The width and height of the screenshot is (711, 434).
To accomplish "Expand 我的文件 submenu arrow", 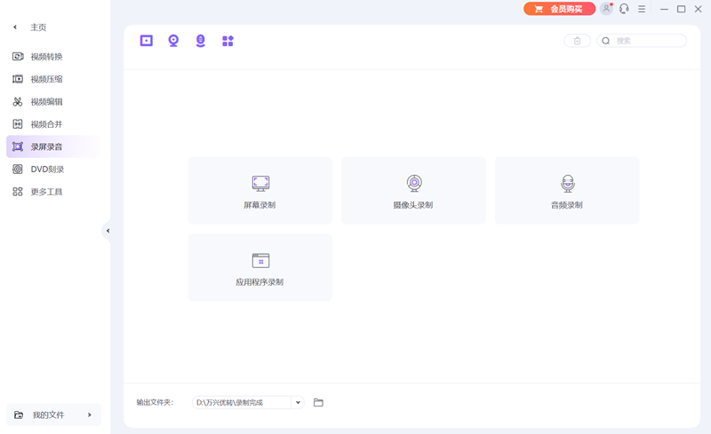I will 90,414.
